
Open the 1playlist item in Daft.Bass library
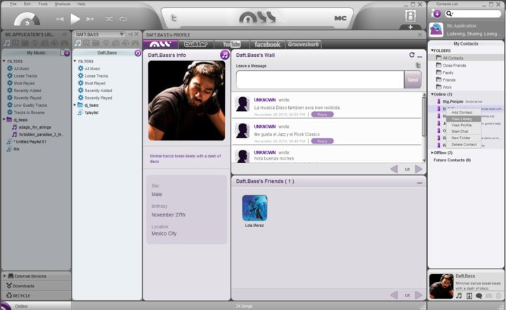pos(91,112)
